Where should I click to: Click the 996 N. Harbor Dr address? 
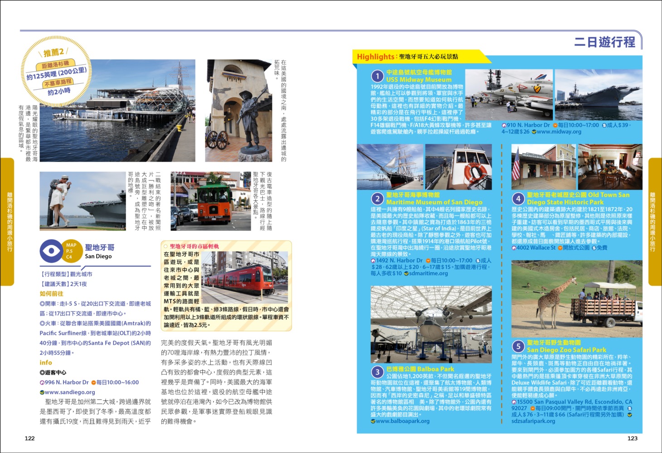point(67,383)
